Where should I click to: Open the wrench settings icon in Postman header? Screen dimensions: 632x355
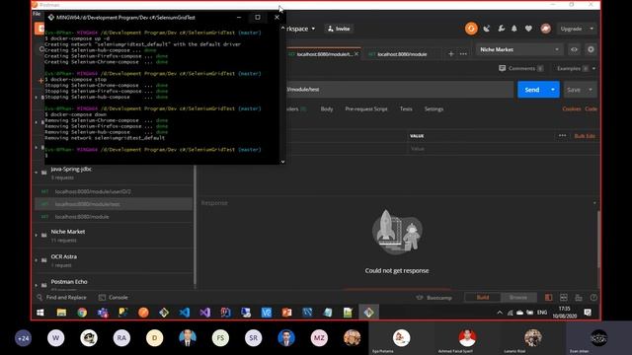tap(501, 29)
